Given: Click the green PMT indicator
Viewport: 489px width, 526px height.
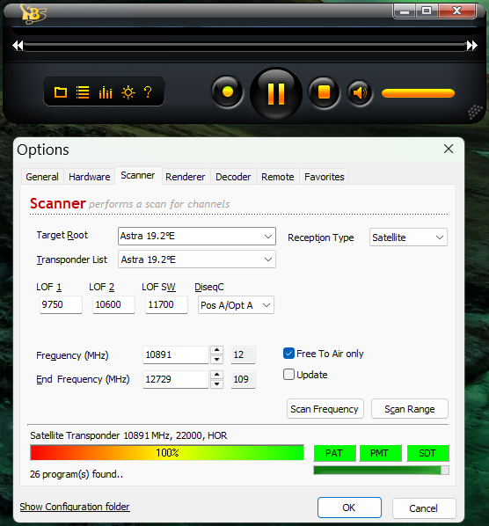Looking at the screenshot, I should (380, 453).
